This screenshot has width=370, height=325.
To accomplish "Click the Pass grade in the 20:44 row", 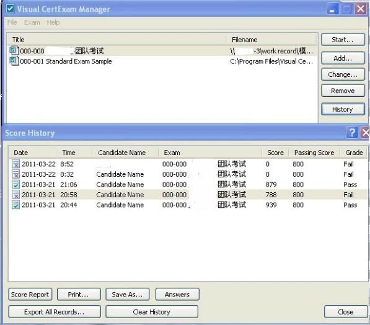I will coord(350,205).
